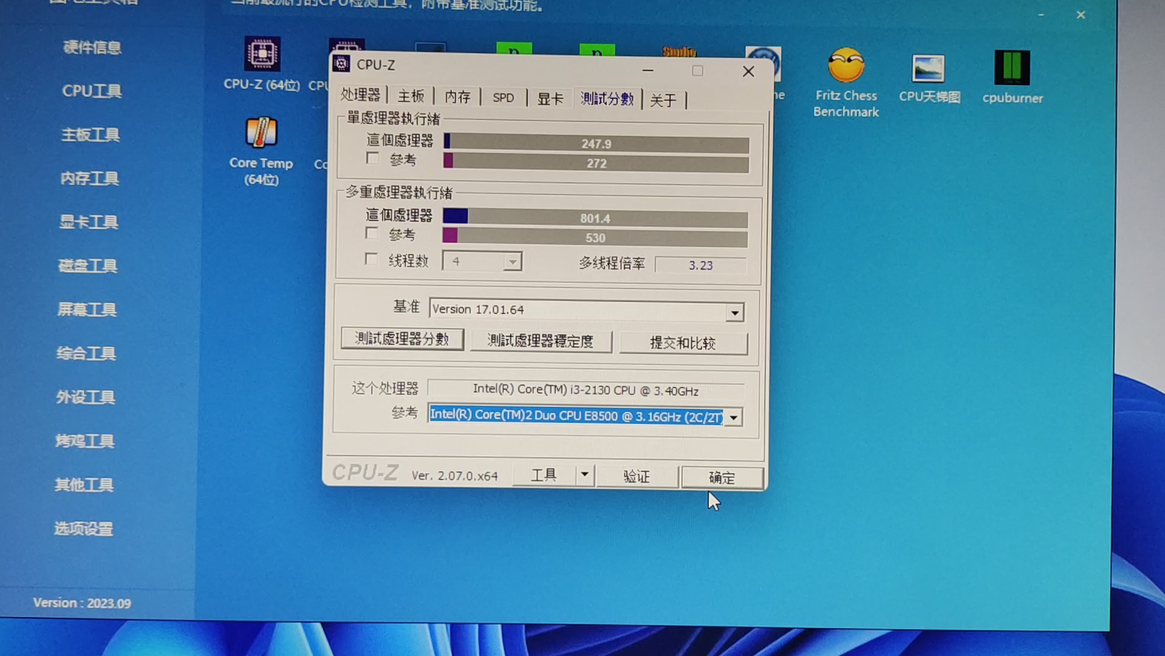Image resolution: width=1165 pixels, height=656 pixels.
Task: Open 选项设置 in the sidebar
Action: pos(83,528)
